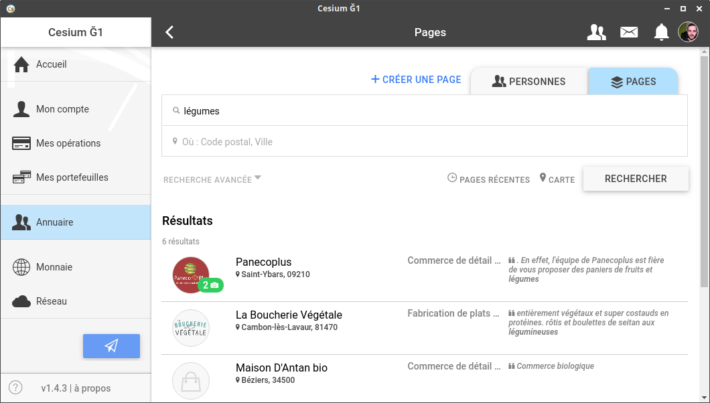Viewport: 710px width, 403px height.
Task: Maximize the Cesium window
Action: pos(683,8)
